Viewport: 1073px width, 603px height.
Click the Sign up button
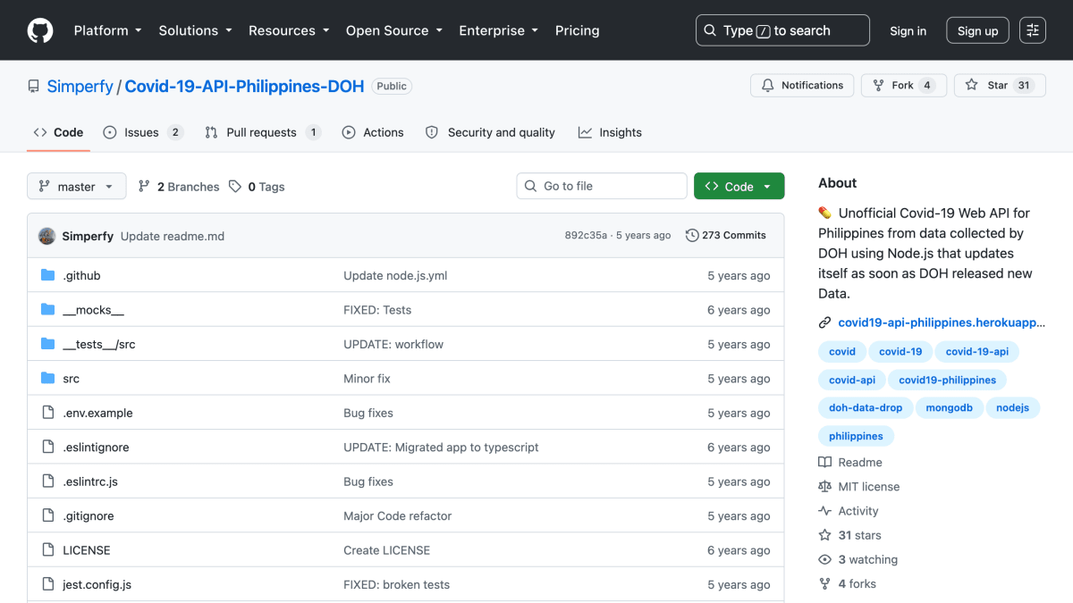click(x=977, y=30)
